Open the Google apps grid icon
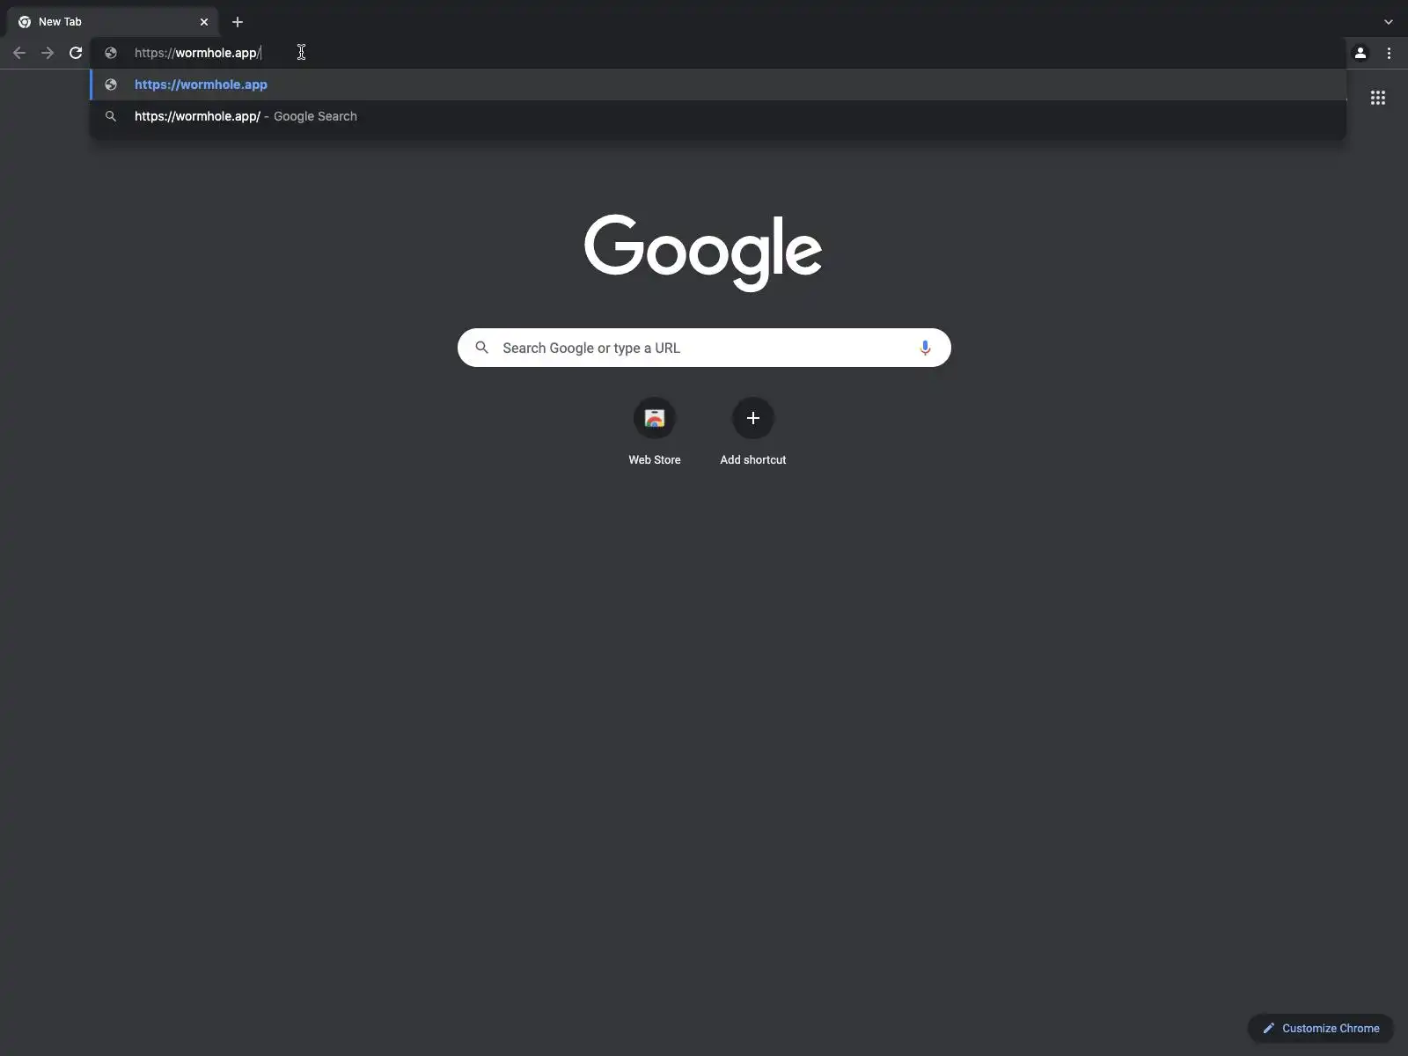The image size is (1408, 1056). (x=1378, y=98)
